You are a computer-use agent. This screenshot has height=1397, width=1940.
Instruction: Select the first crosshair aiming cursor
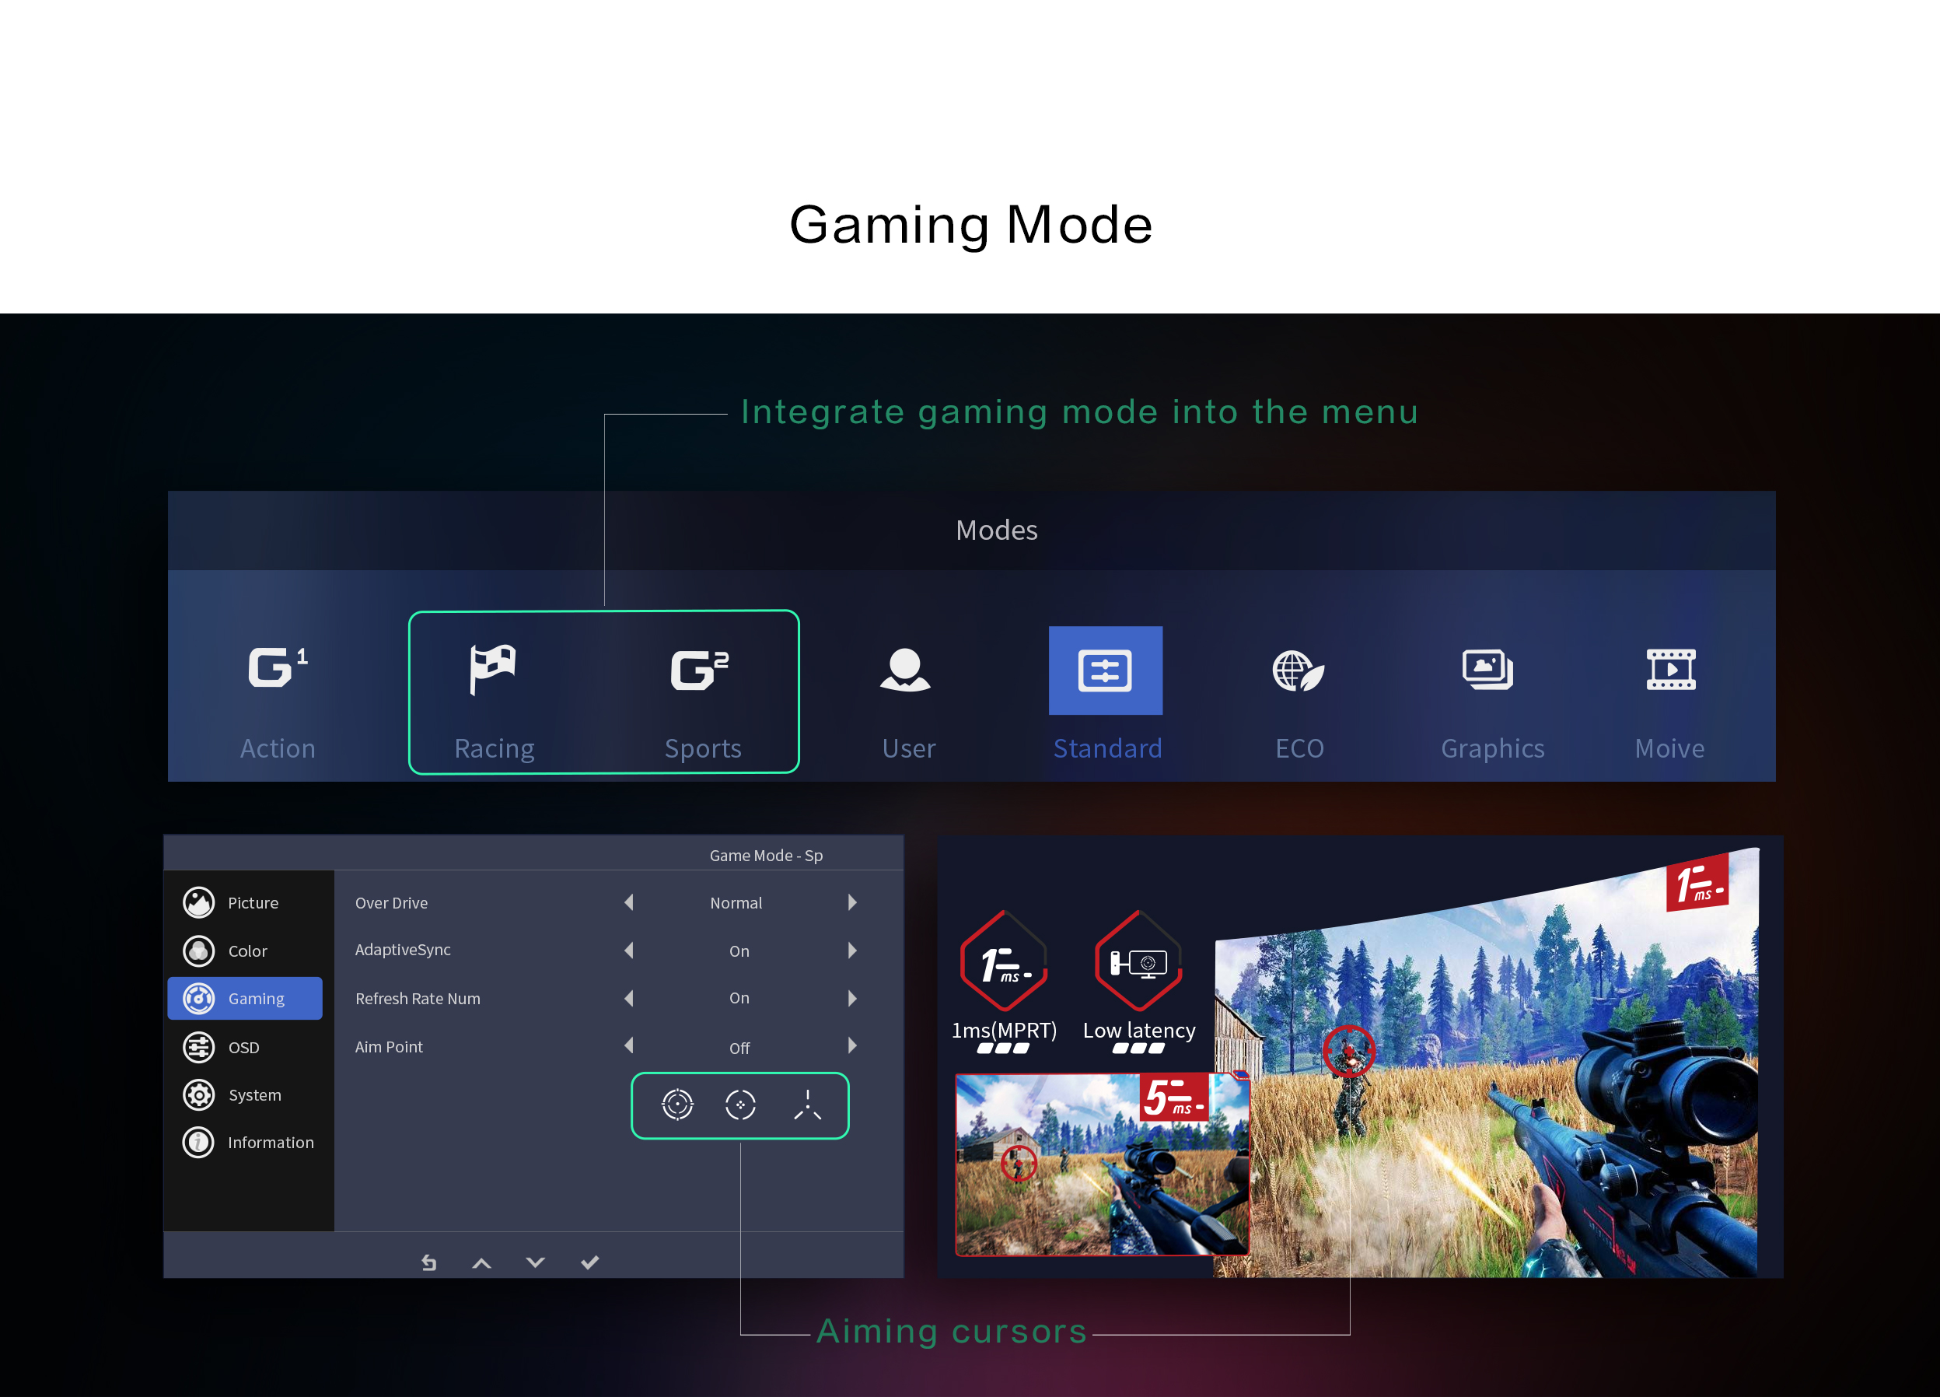click(x=677, y=1105)
